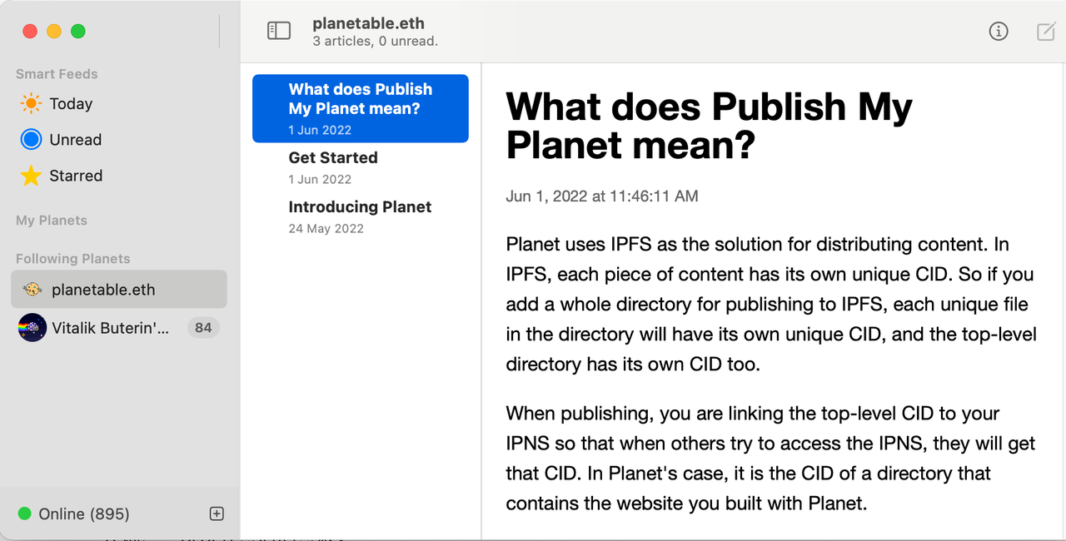The image size is (1066, 541).
Task: Click the 84 unread count badge
Action: point(203,328)
